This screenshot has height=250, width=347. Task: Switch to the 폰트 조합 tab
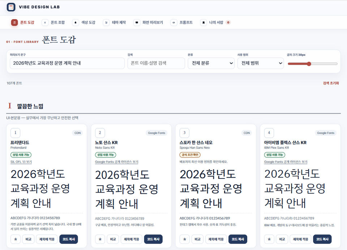click(53, 22)
